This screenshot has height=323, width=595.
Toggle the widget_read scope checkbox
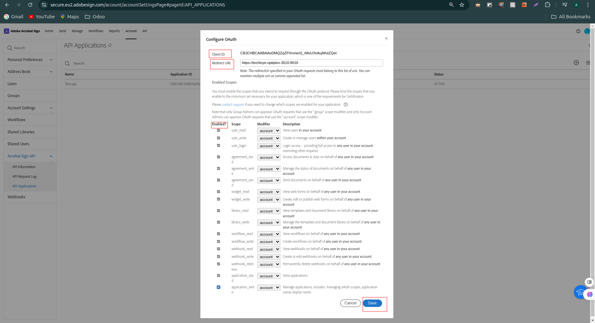pyautogui.click(x=218, y=192)
